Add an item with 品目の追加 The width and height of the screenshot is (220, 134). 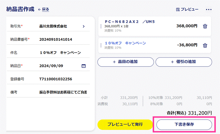point(125,62)
